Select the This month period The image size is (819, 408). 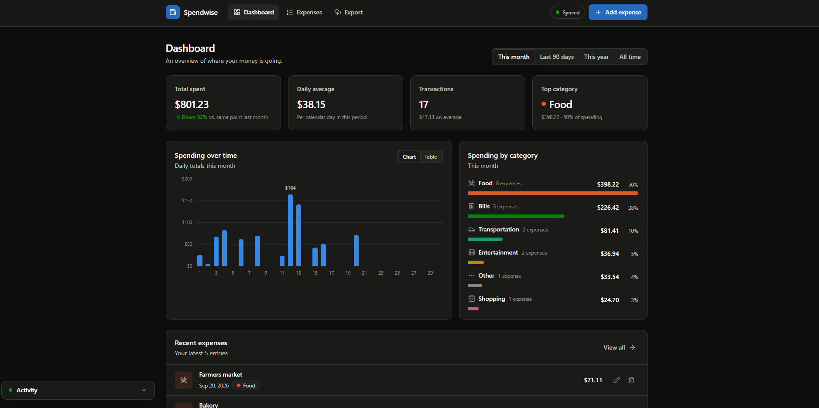pos(514,57)
